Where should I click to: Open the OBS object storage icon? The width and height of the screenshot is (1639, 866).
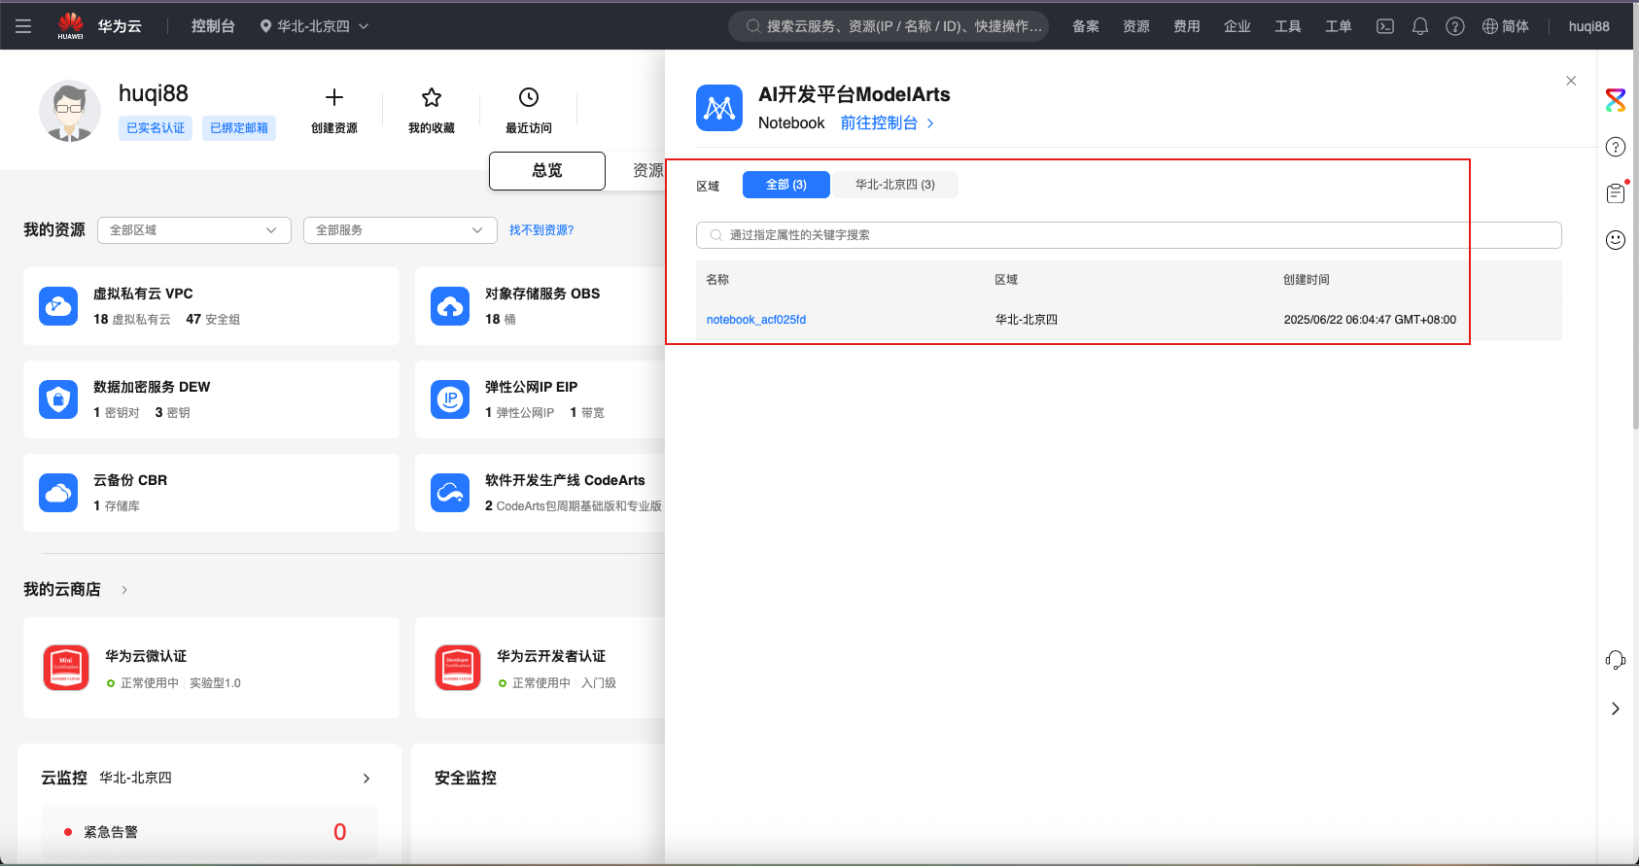click(450, 306)
